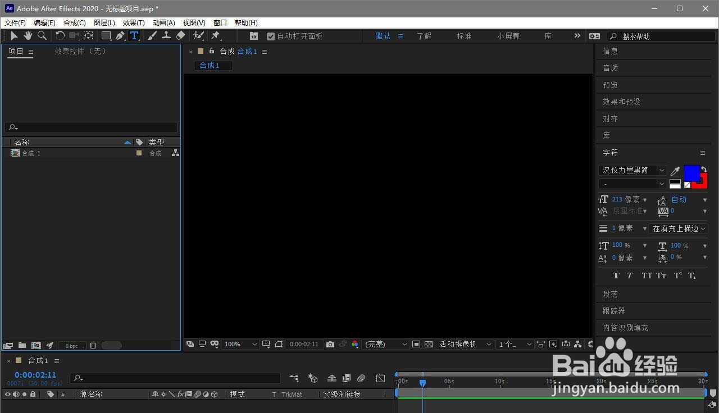Open view layout dropdown 1个

click(x=515, y=344)
